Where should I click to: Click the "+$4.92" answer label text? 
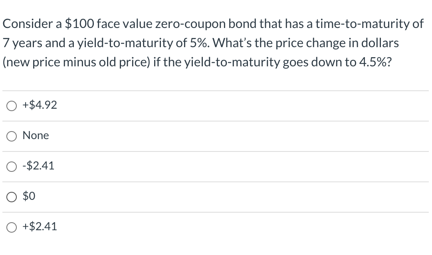tap(40, 105)
